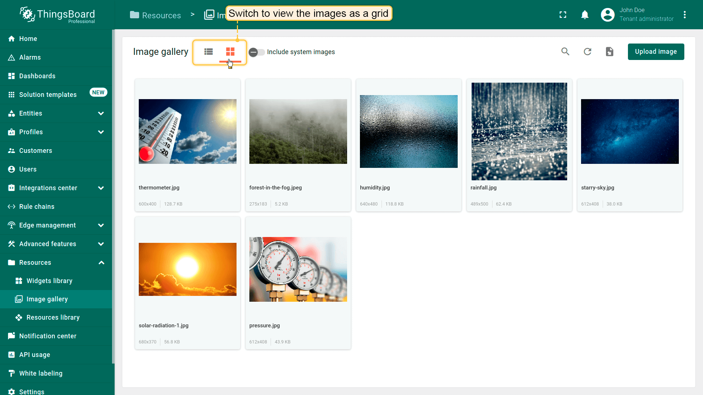The height and width of the screenshot is (395, 703).
Task: Switch to list view of images
Action: 208,52
